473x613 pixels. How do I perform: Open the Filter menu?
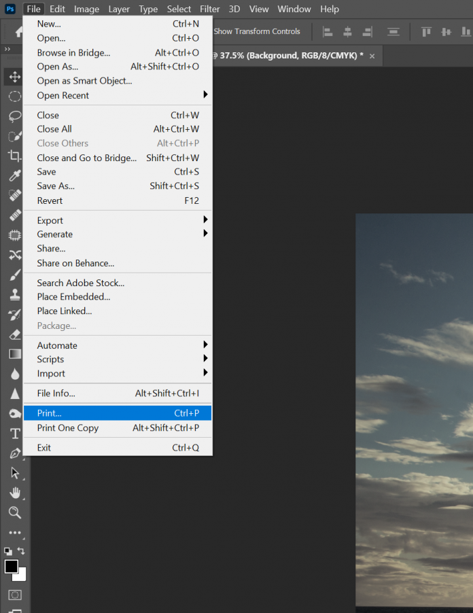pos(210,9)
